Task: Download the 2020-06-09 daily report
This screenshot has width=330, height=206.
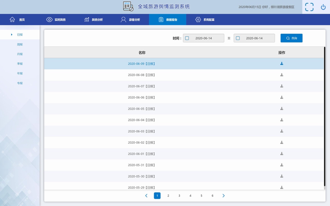Action: click(281, 64)
